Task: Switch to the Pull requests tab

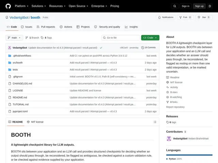Action: click(46, 27)
